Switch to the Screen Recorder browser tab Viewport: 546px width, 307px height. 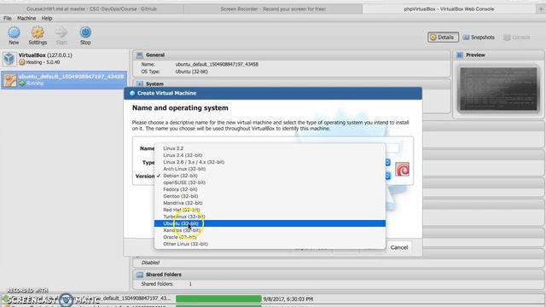(x=273, y=9)
